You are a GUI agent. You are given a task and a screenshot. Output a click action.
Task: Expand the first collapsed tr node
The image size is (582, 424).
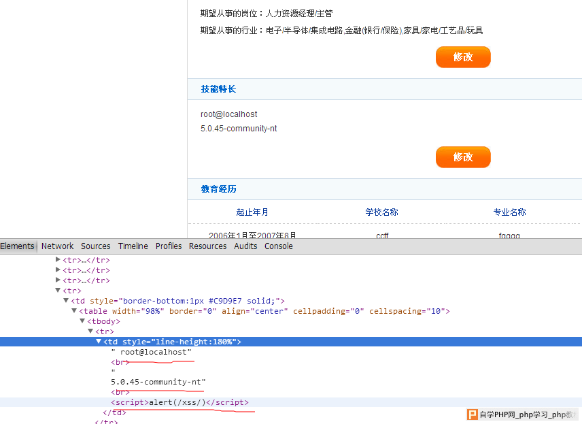(58, 259)
